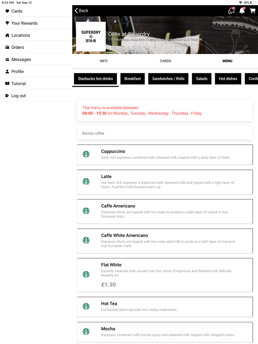Select the Flat White item title

pyautogui.click(x=111, y=265)
